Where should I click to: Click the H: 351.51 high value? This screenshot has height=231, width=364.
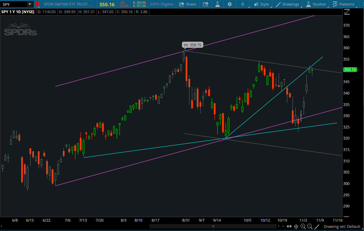(x=86, y=12)
